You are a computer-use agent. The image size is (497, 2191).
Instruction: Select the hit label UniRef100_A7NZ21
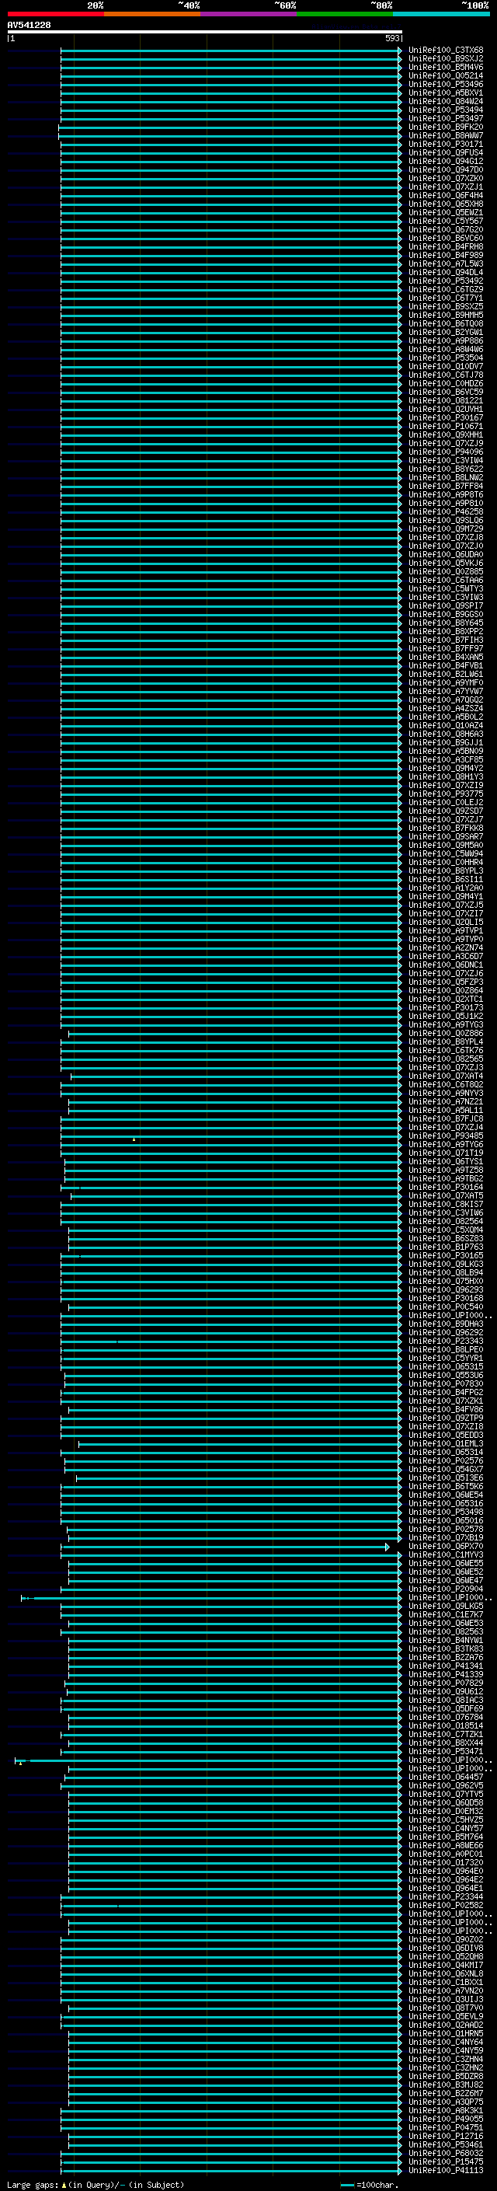point(446,1101)
